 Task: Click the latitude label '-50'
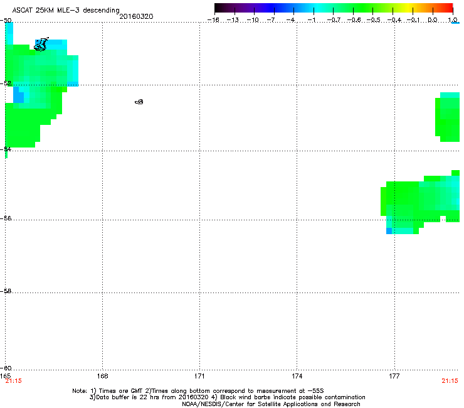coord(6,21)
